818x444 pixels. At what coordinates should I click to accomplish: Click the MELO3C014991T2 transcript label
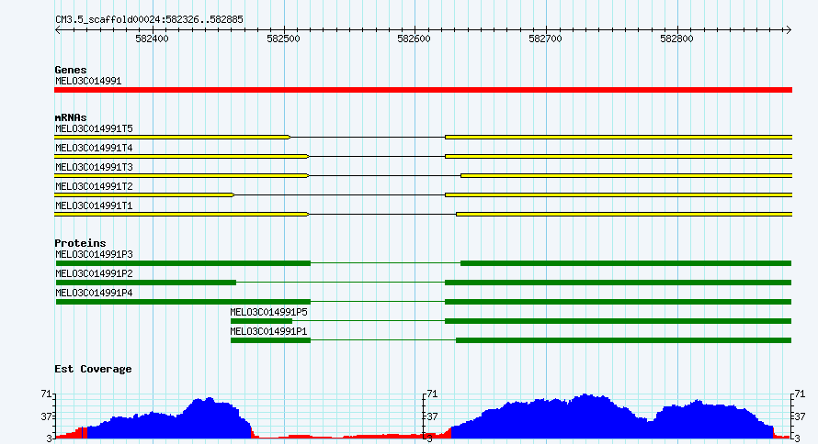pos(94,186)
